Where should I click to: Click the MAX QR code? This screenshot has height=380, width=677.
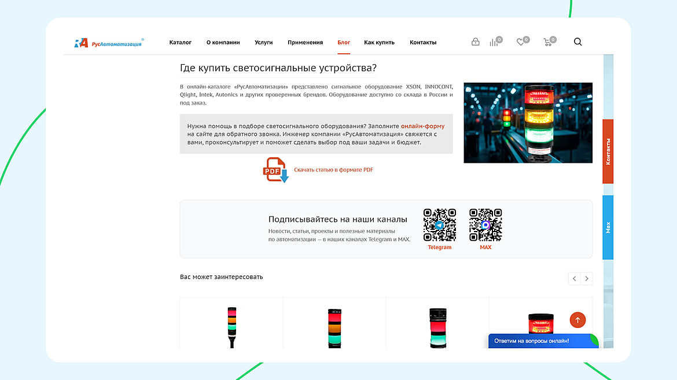pyautogui.click(x=485, y=225)
